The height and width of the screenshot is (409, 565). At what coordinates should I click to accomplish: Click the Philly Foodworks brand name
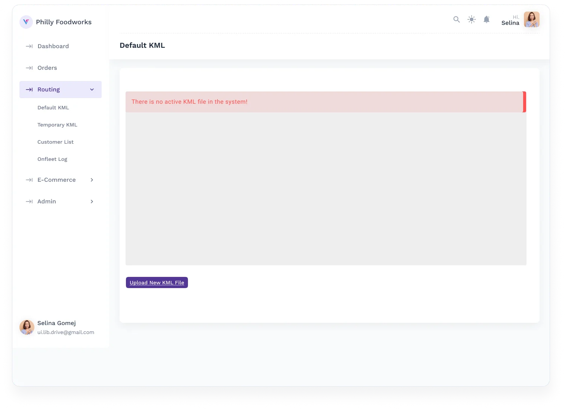pos(64,22)
